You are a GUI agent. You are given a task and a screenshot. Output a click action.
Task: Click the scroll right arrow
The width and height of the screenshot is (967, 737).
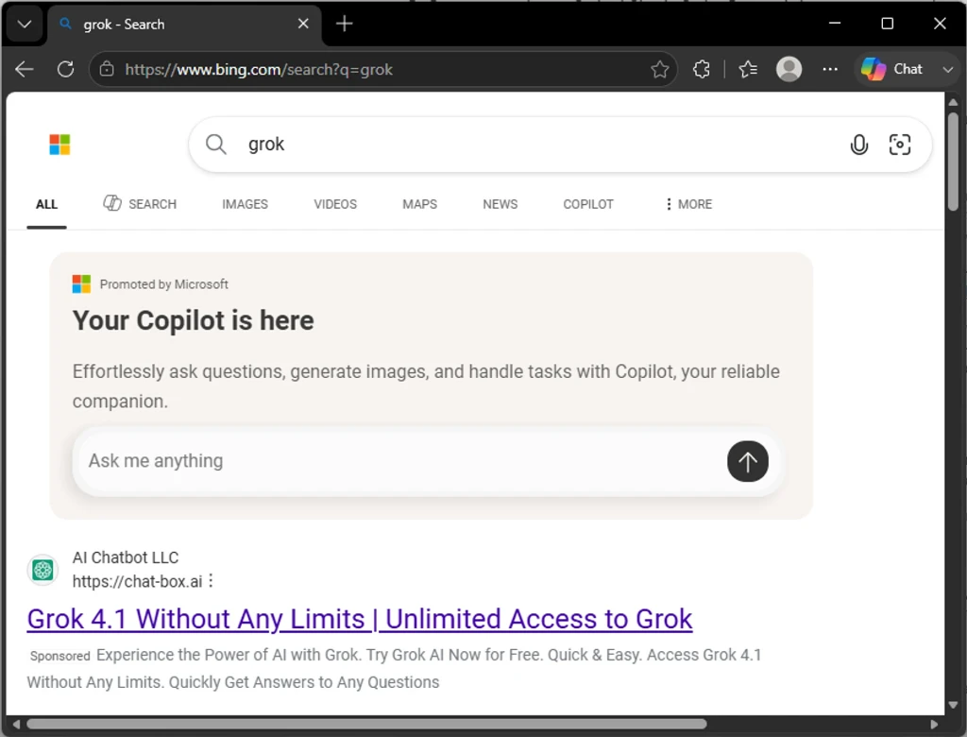934,724
